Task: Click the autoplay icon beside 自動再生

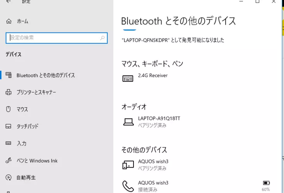Action: (8, 178)
